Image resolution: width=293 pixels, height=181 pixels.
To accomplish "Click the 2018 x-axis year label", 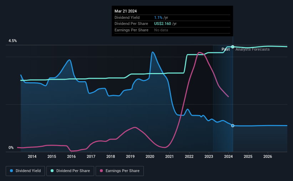I will [x=111, y=156].
